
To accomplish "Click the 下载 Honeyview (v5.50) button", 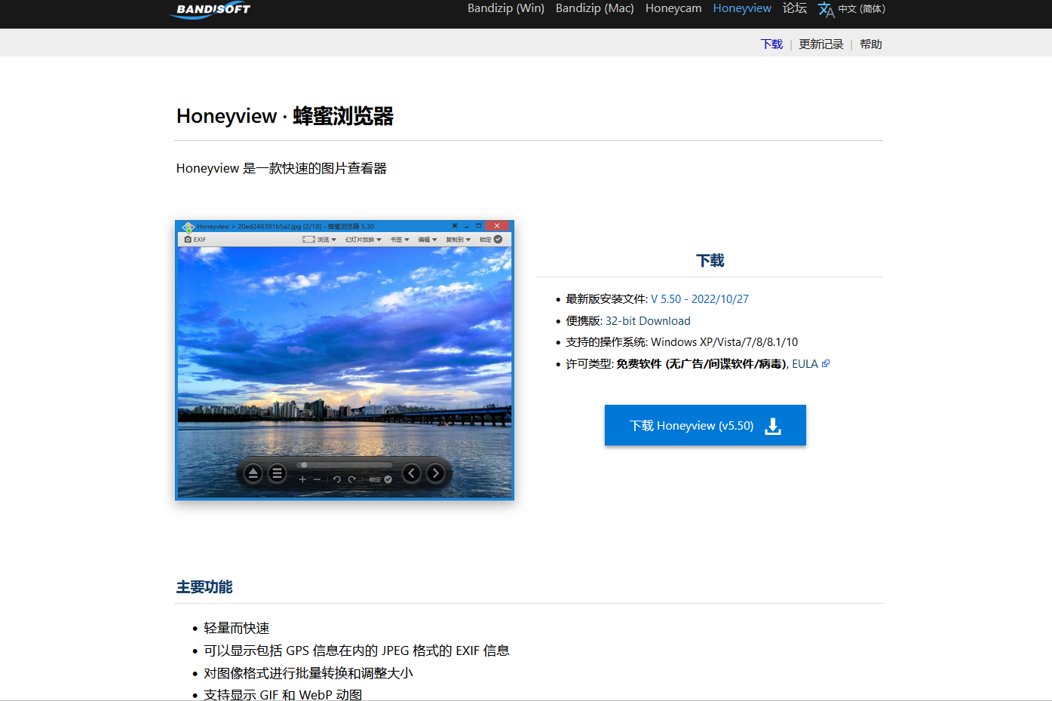I will click(x=705, y=425).
